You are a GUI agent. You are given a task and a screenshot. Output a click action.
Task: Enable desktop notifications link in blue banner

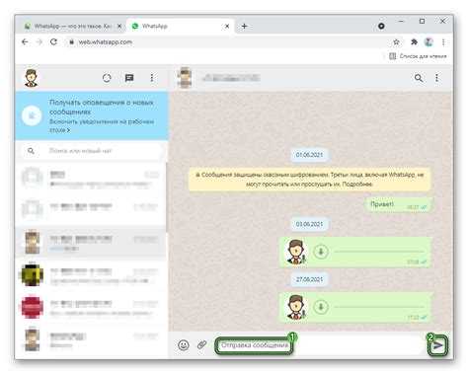coord(102,126)
